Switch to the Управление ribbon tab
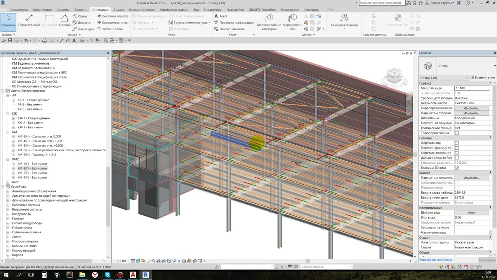 [x=212, y=10]
